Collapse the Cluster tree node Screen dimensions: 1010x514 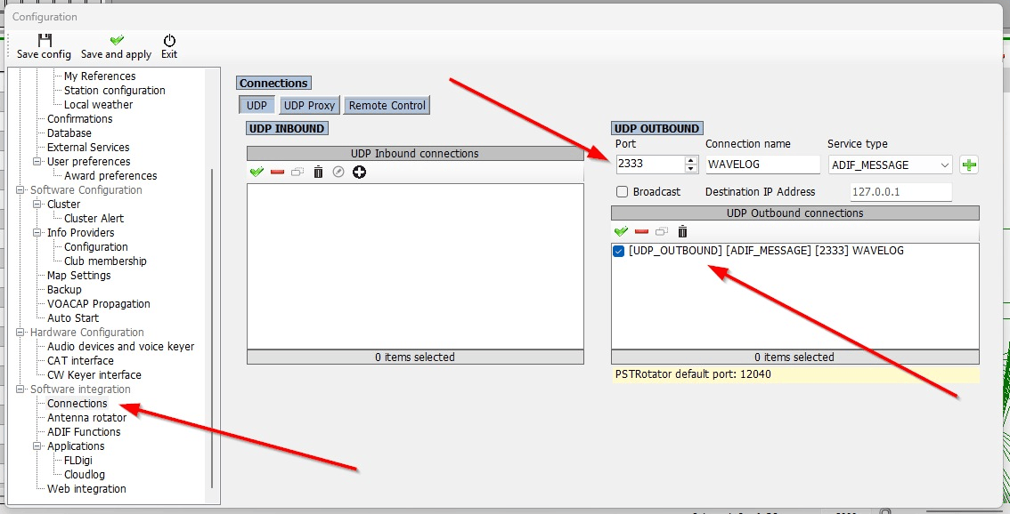tap(37, 204)
